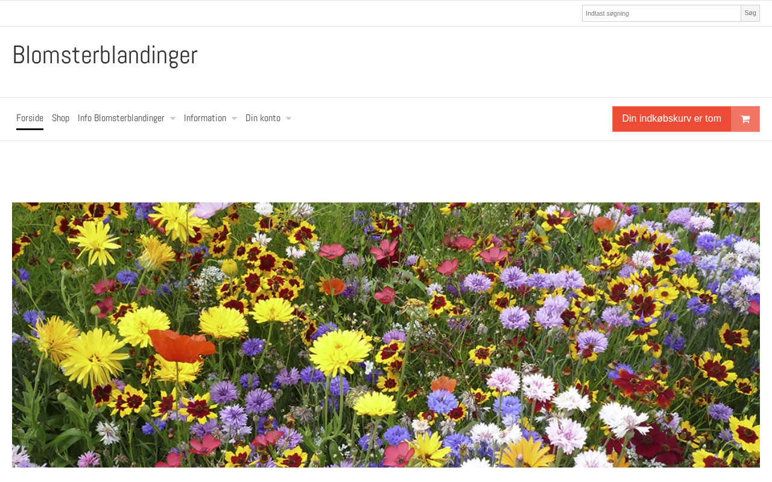Select the Information menu label
Viewport: 772px width, 482px height.
click(x=205, y=118)
